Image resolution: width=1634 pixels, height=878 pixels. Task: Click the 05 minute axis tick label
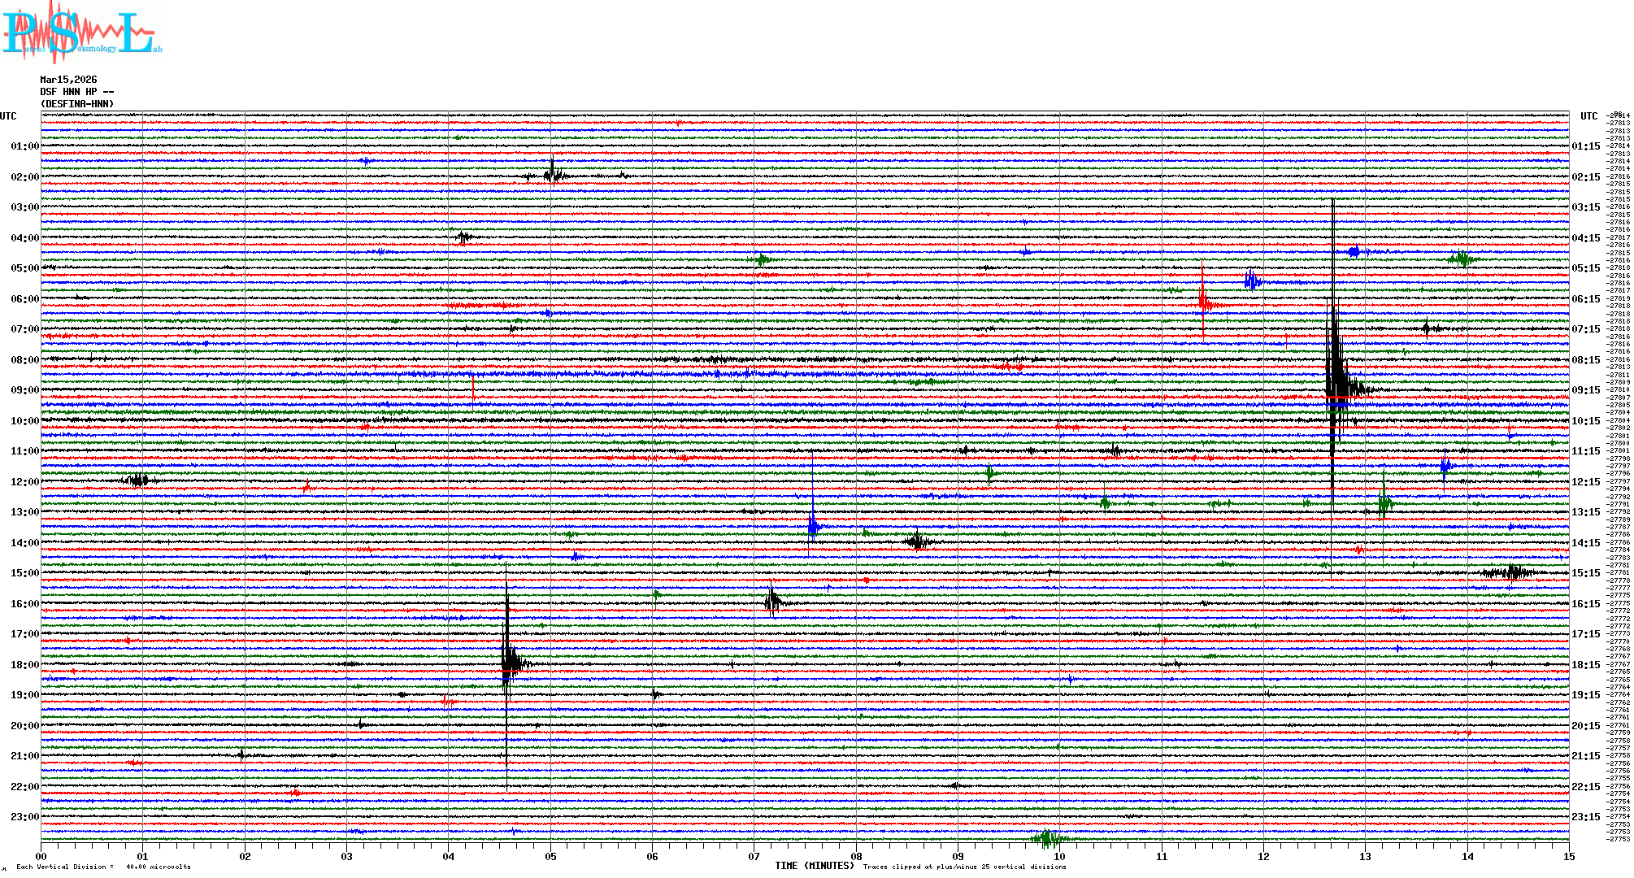[550, 857]
